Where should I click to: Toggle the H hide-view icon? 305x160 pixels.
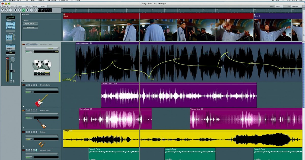[x=10, y=10]
